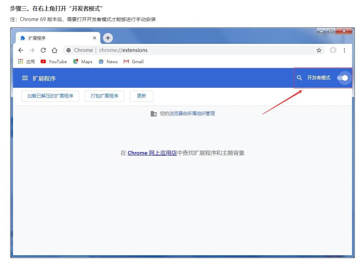358x264 pixels.
Task: Close the 扩展程序 tab
Action: coord(95,38)
